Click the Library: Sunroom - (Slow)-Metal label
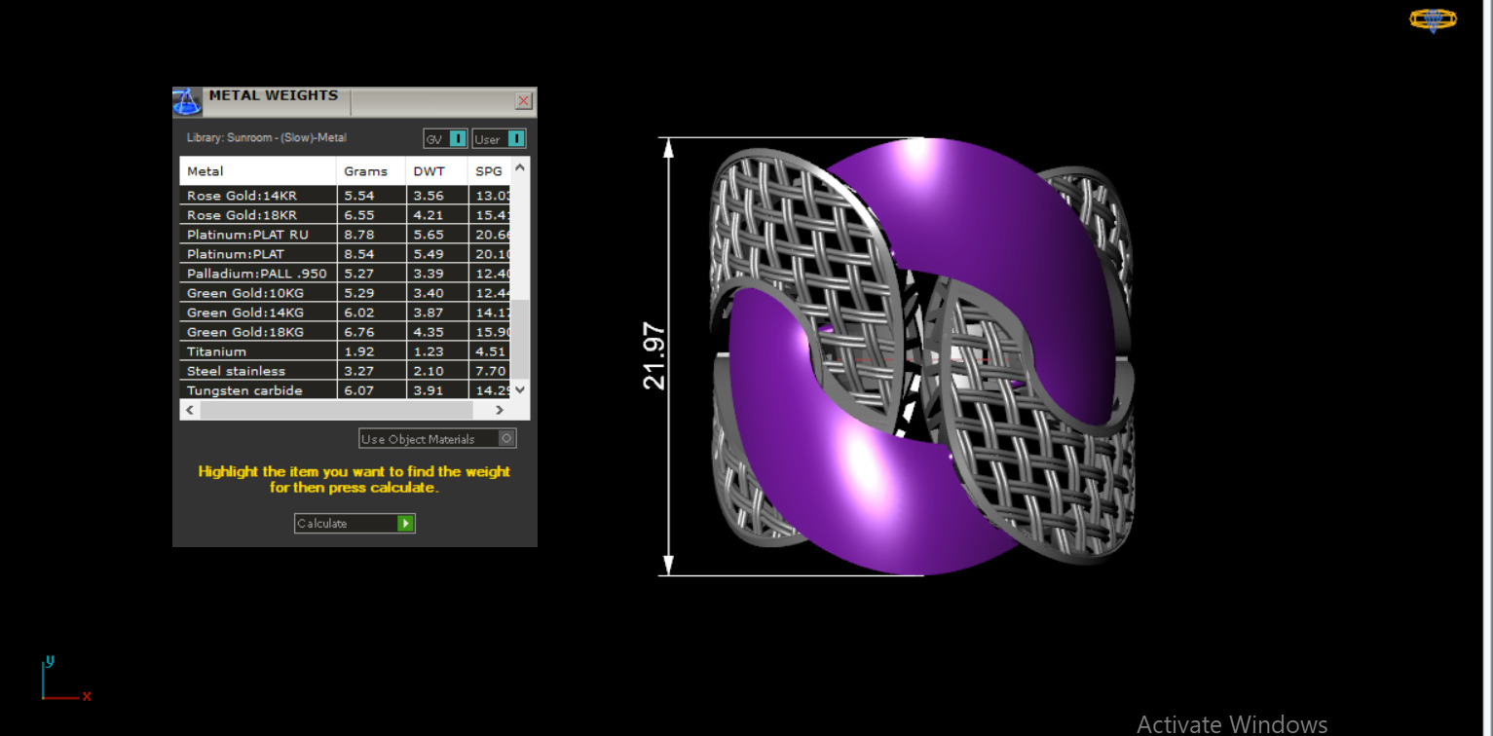This screenshot has width=1493, height=736. (267, 138)
